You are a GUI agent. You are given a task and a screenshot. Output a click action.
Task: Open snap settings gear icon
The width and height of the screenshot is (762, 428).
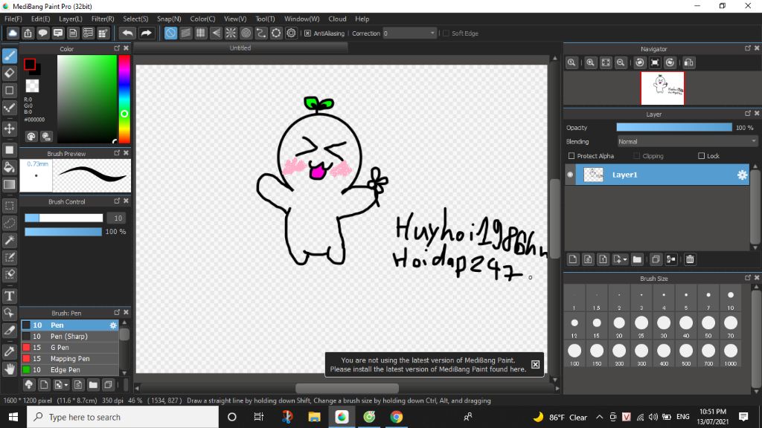(x=291, y=33)
